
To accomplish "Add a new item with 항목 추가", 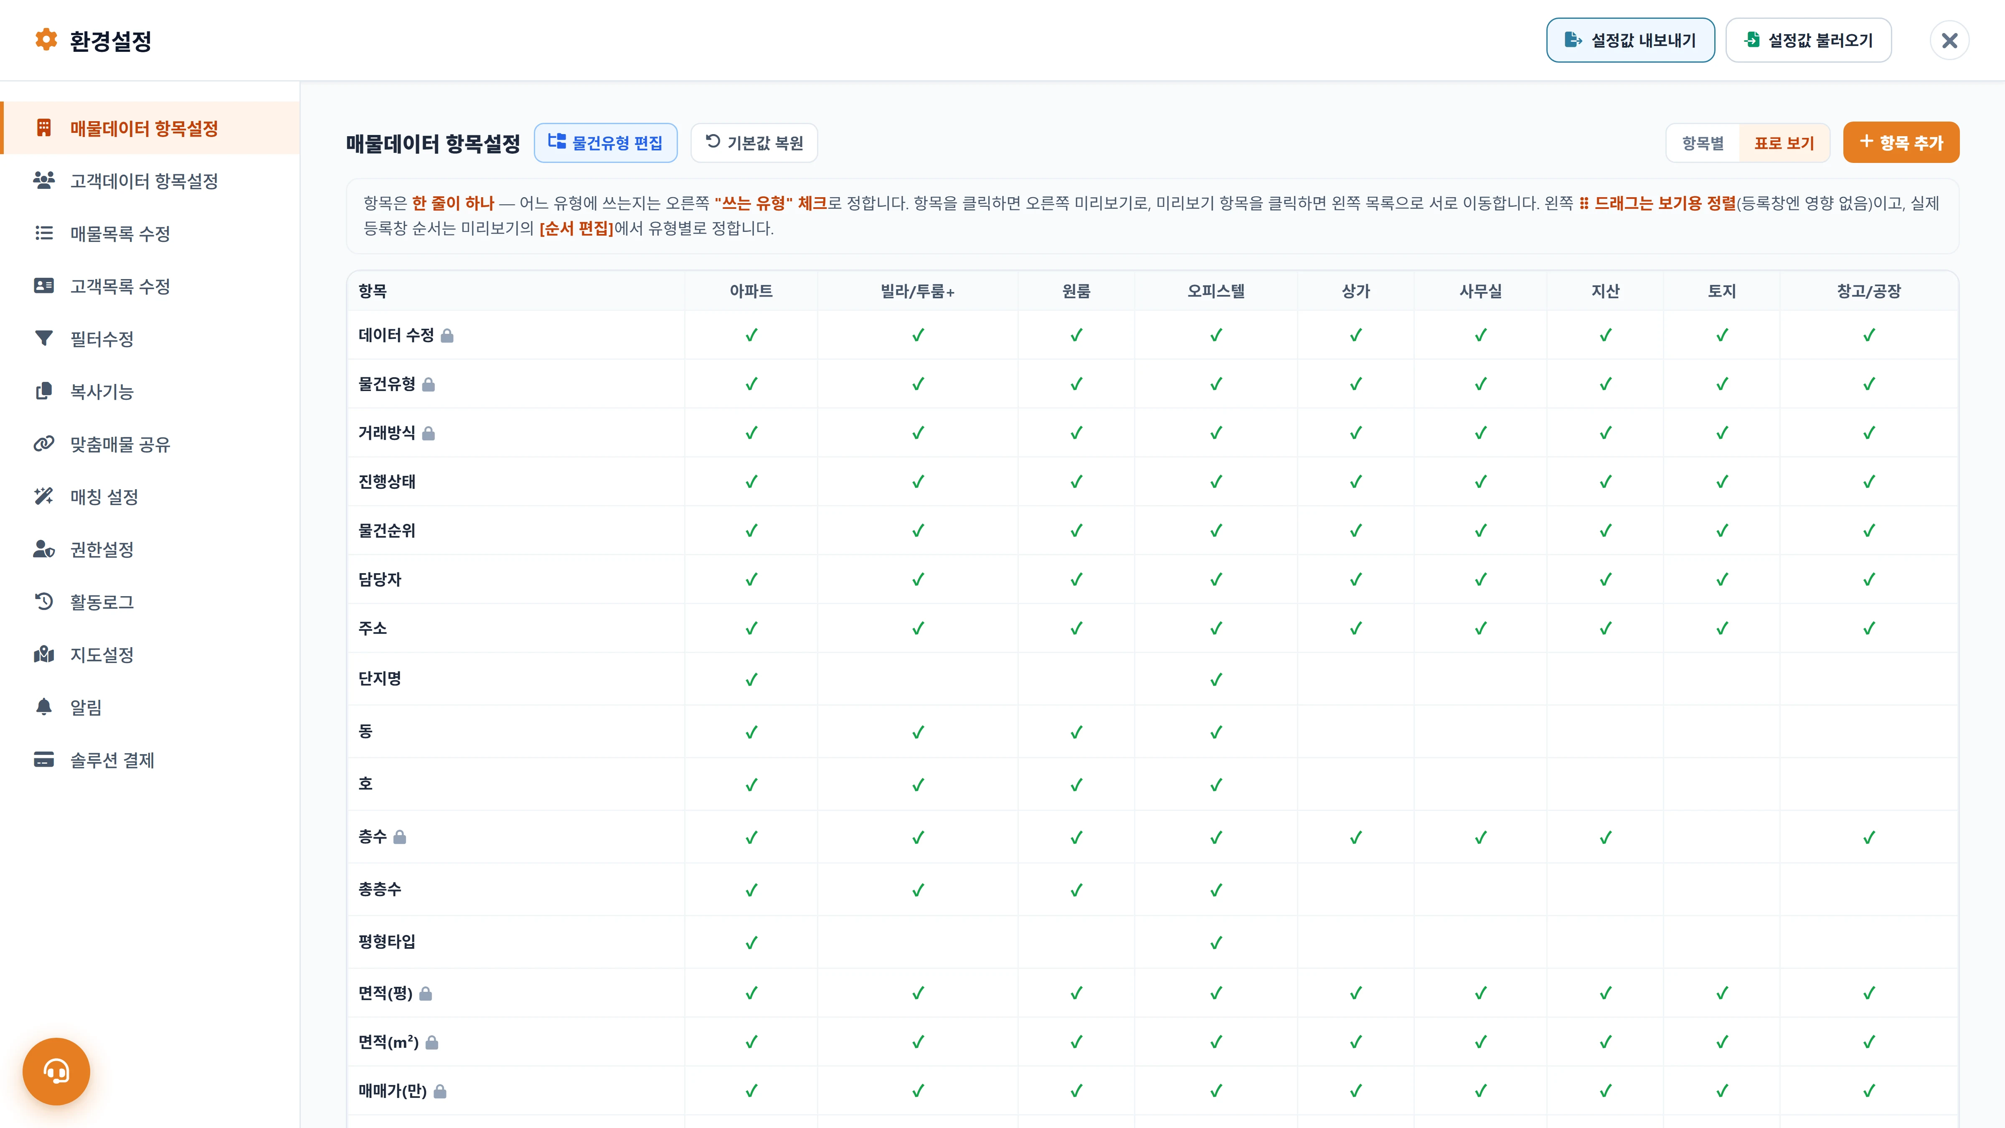I will pyautogui.click(x=1901, y=142).
